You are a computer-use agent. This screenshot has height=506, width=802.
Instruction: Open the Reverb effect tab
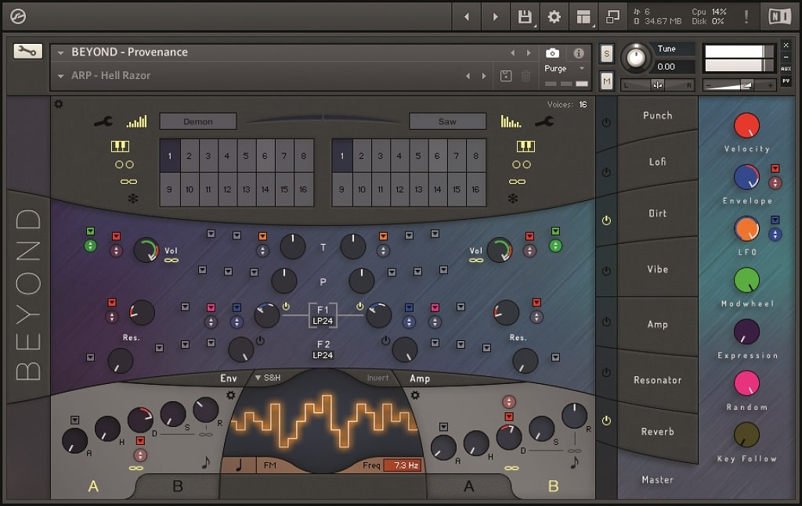(x=658, y=432)
